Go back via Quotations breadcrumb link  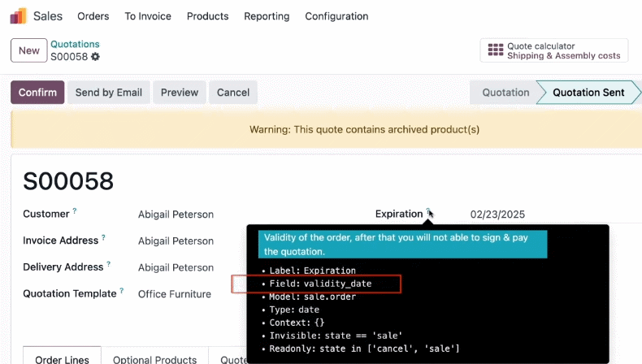click(75, 44)
